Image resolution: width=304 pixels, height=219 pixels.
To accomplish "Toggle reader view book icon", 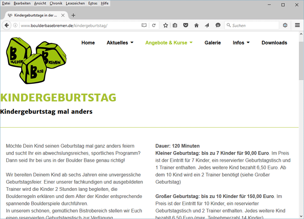I will point(144,26).
